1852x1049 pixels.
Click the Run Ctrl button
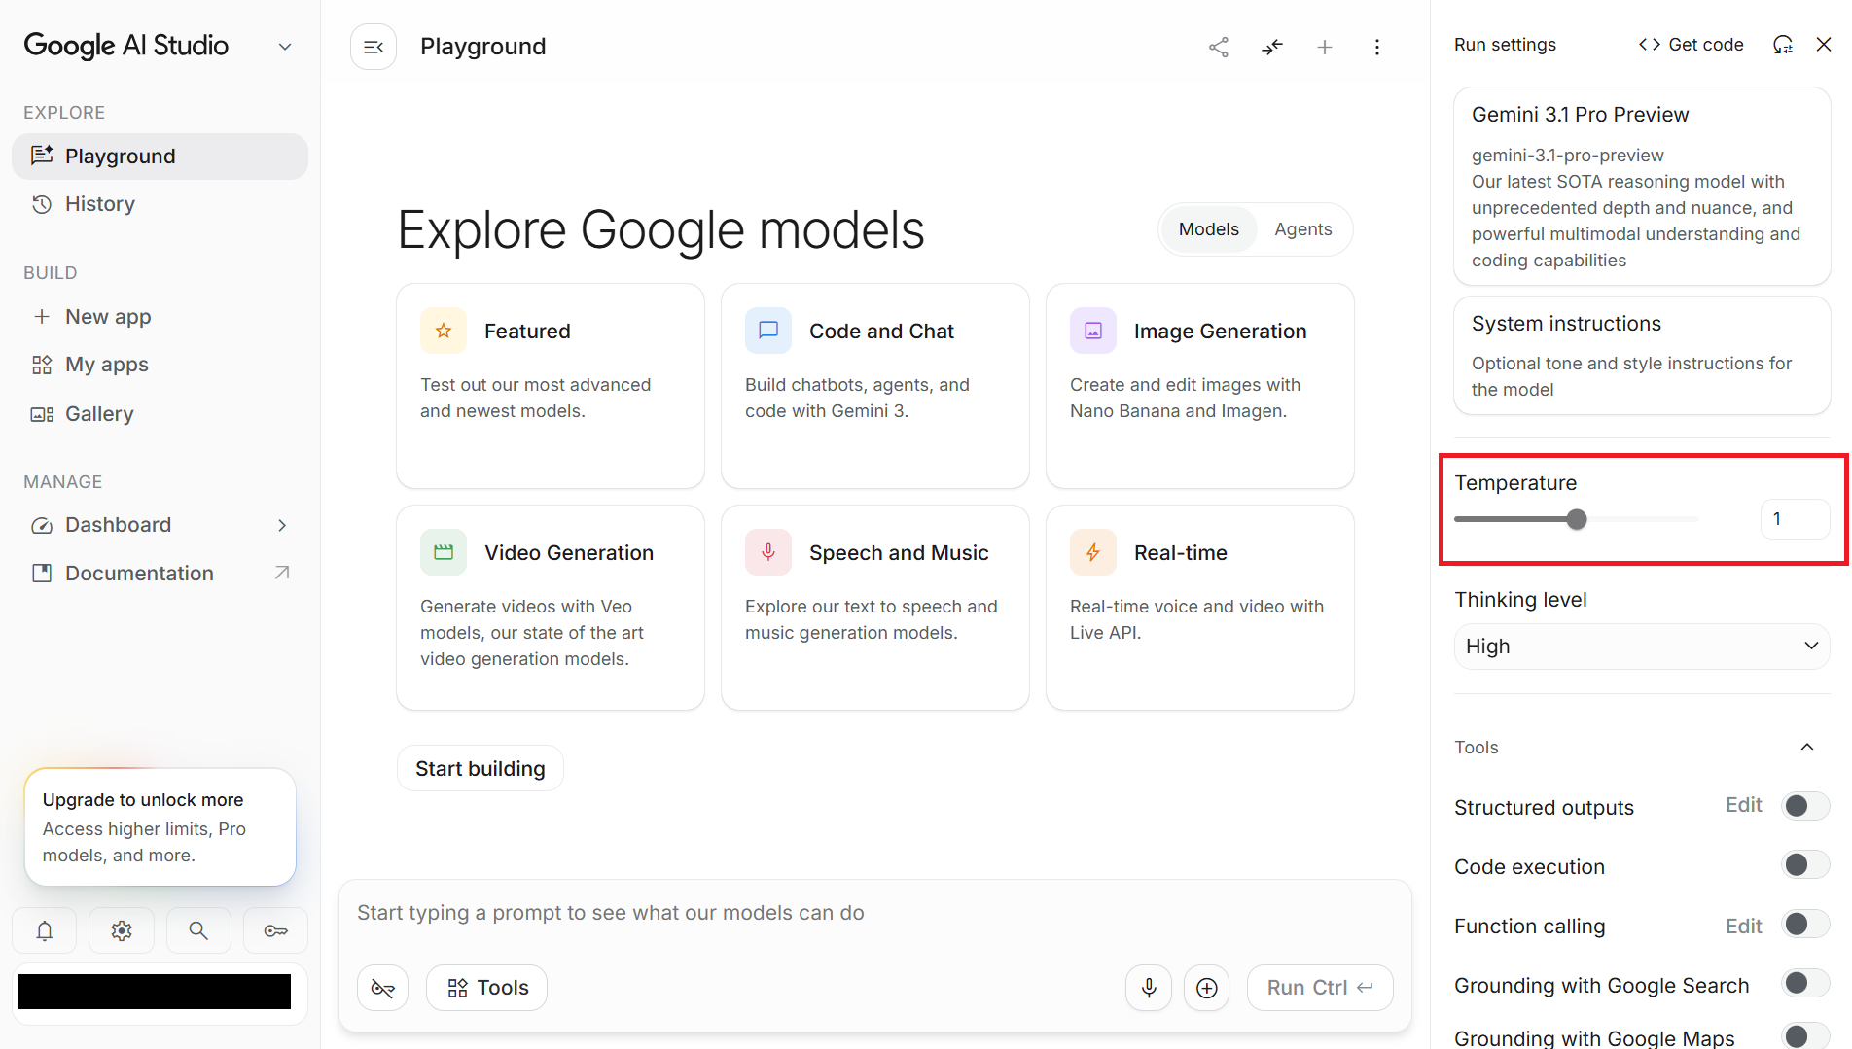[1320, 988]
